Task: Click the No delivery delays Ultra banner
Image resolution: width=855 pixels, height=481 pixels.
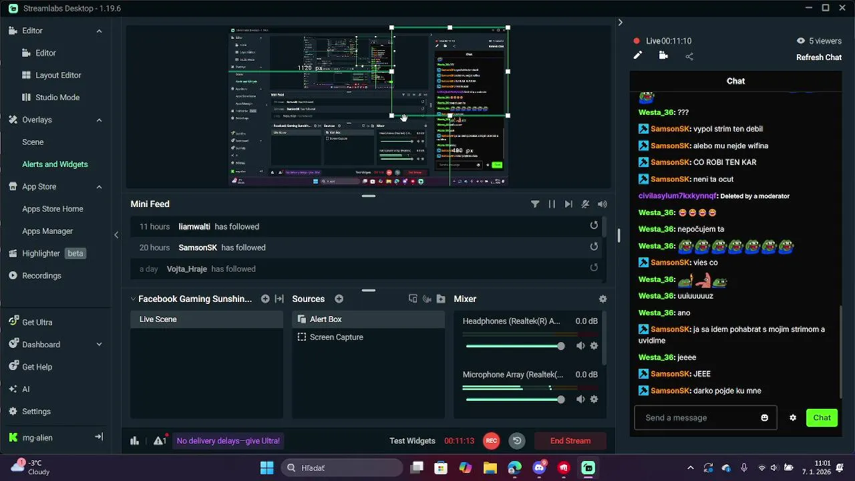Action: tap(228, 441)
